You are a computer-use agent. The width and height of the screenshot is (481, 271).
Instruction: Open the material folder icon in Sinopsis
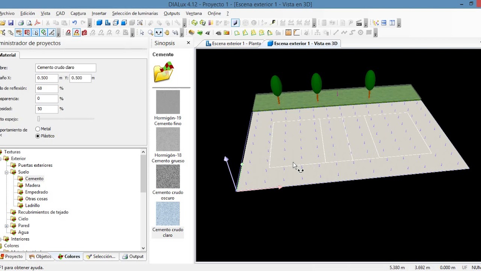coord(163,72)
